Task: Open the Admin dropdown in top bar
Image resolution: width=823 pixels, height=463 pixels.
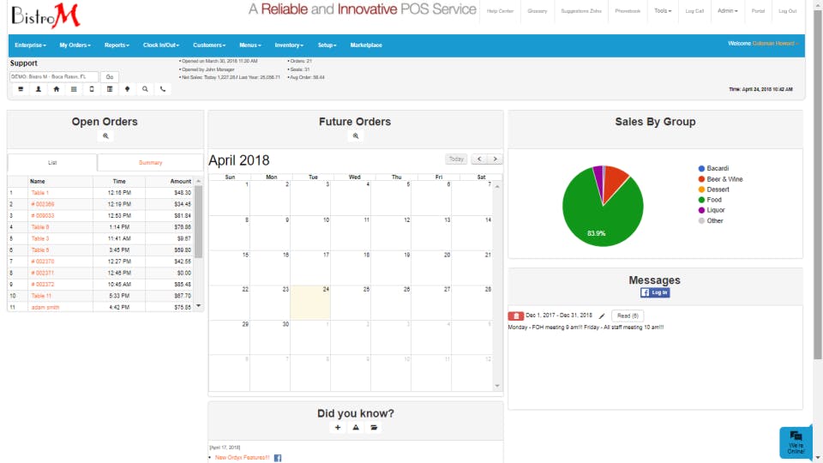Action: coord(728,11)
